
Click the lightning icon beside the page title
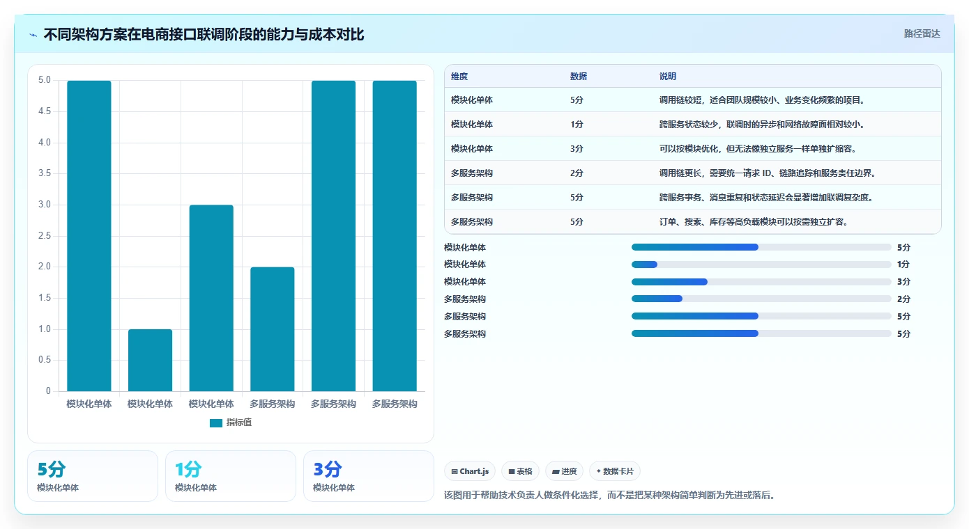click(33, 35)
